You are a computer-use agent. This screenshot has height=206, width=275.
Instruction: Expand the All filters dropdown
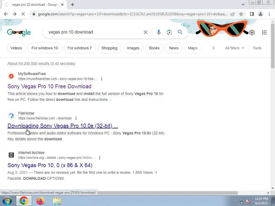click(234, 48)
